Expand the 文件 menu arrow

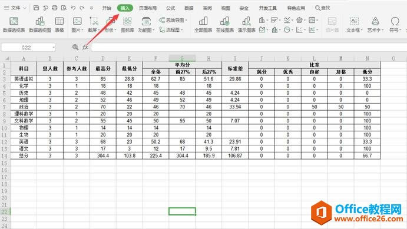coord(25,8)
